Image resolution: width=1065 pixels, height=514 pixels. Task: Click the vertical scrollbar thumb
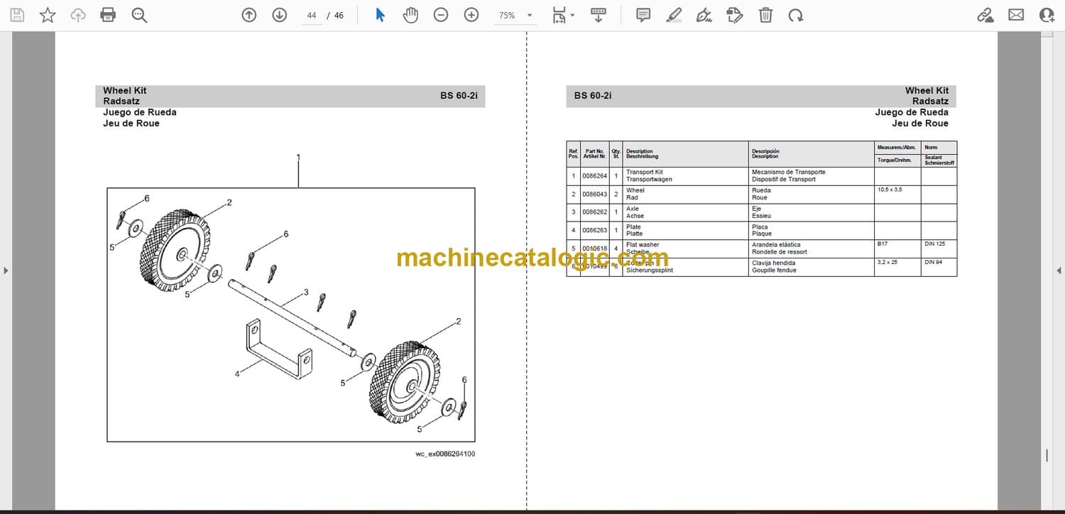click(x=1047, y=455)
